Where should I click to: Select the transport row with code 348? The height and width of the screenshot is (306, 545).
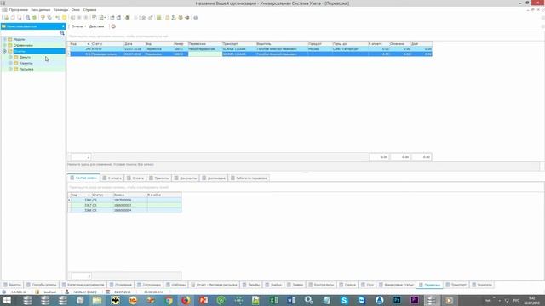point(251,49)
